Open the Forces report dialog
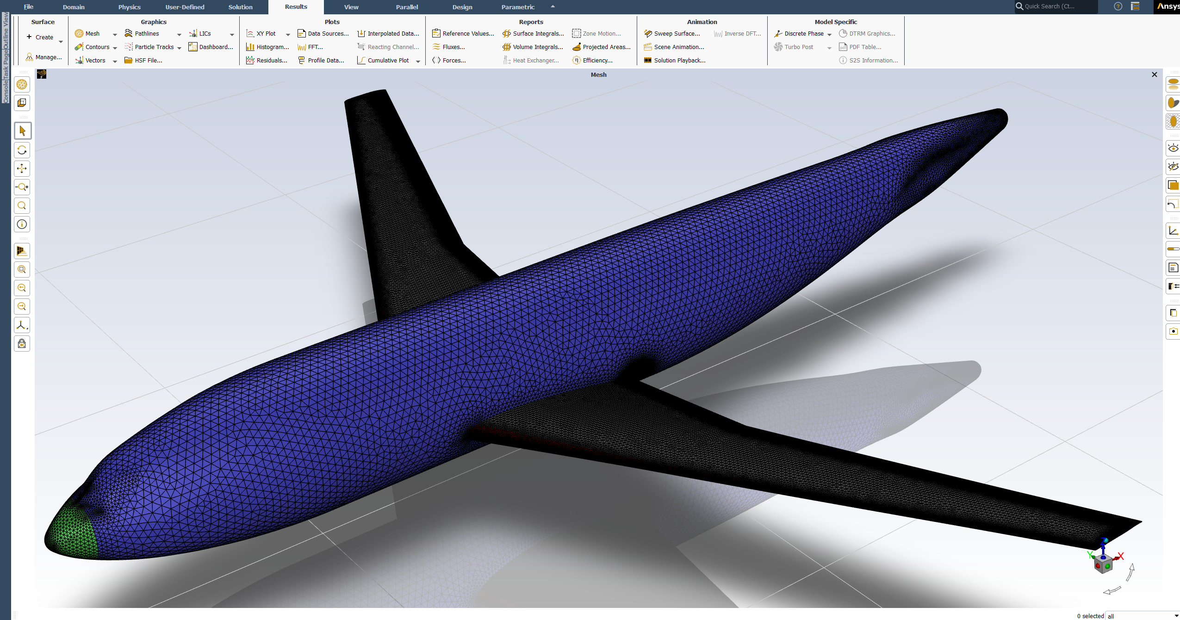This screenshot has height=620, width=1180. (449, 60)
